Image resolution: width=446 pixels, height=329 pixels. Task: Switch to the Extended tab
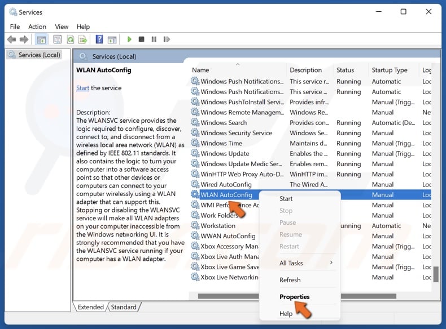pyautogui.click(x=91, y=307)
